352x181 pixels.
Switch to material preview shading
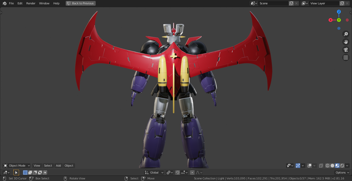337,166
